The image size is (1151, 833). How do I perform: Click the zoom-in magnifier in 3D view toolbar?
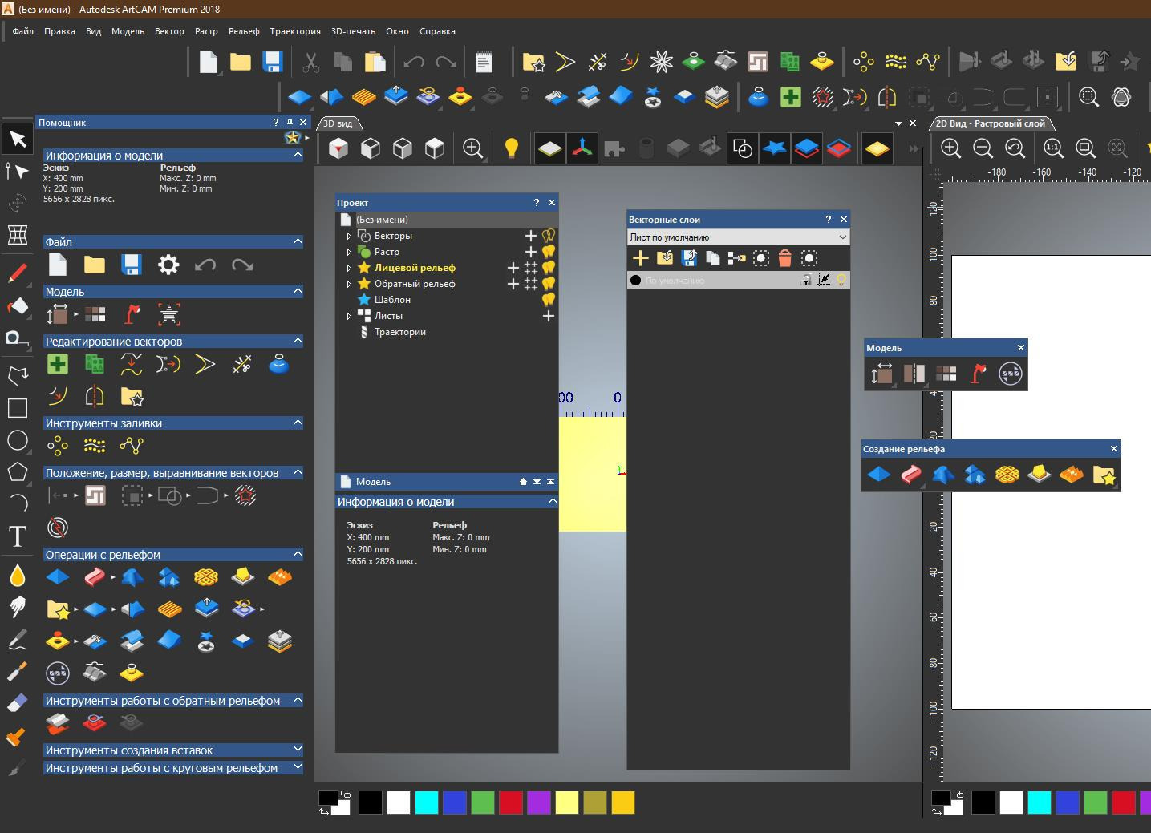click(472, 148)
